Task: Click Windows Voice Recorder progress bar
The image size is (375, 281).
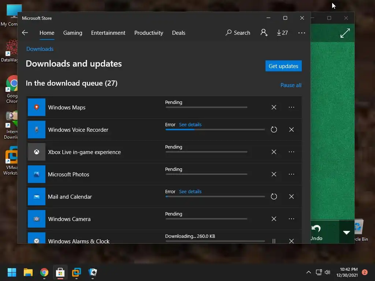Action: click(x=215, y=130)
